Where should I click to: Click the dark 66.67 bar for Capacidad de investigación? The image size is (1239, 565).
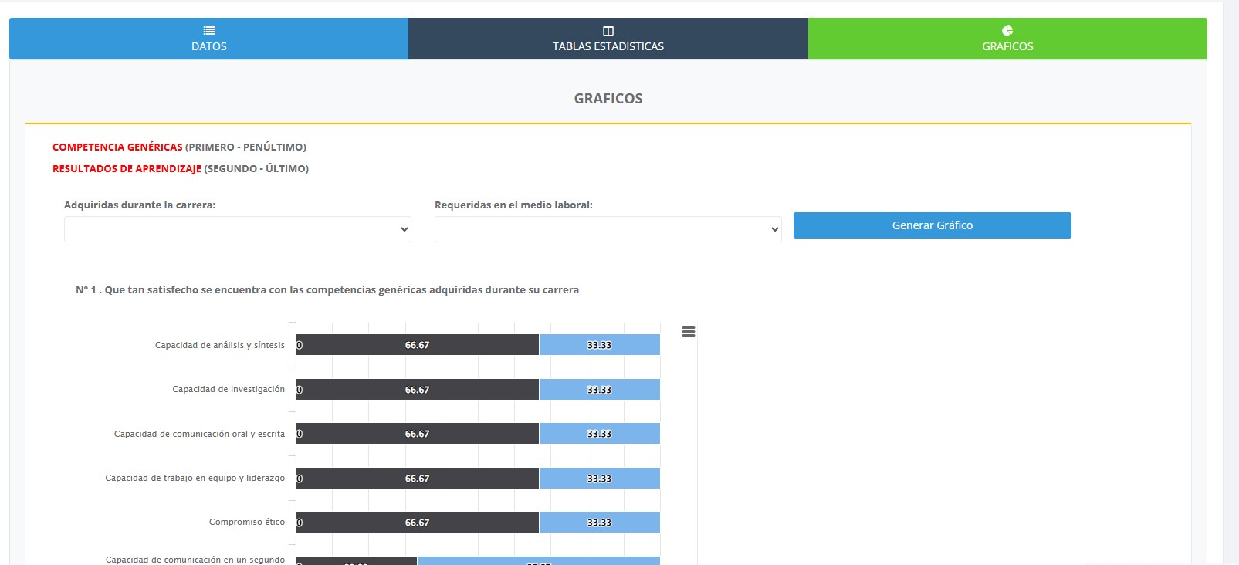coord(418,390)
